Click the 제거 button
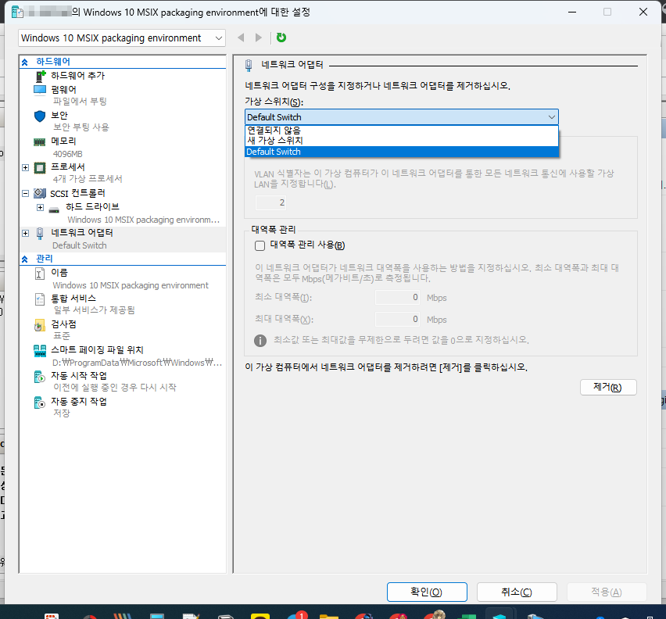The image size is (666, 619). point(608,387)
